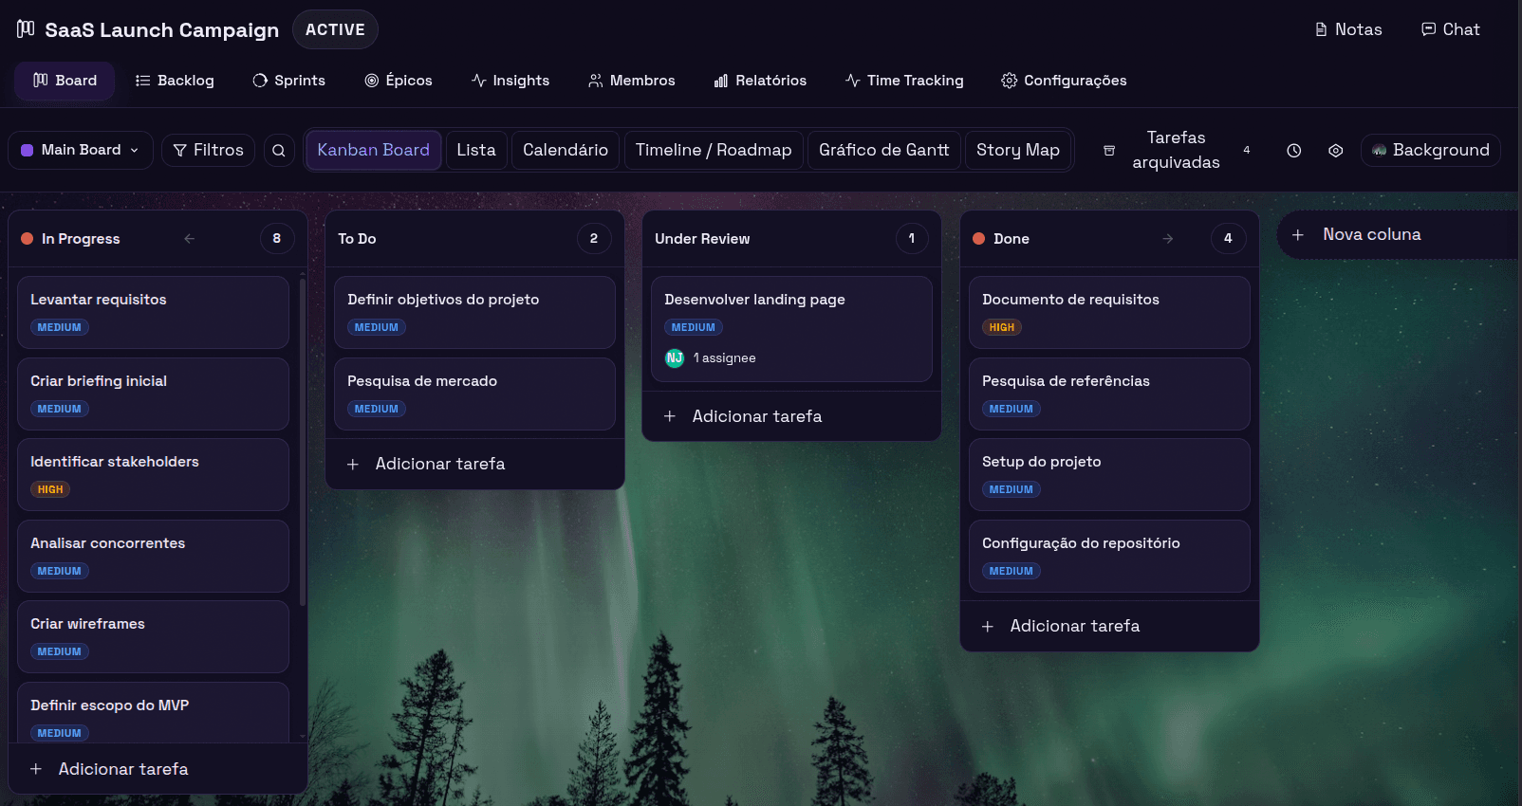
Task: Open the Documento de requisitos card
Action: (x=1109, y=313)
